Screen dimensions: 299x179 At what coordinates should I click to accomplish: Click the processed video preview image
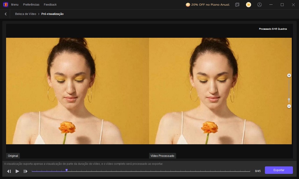click(x=220, y=91)
